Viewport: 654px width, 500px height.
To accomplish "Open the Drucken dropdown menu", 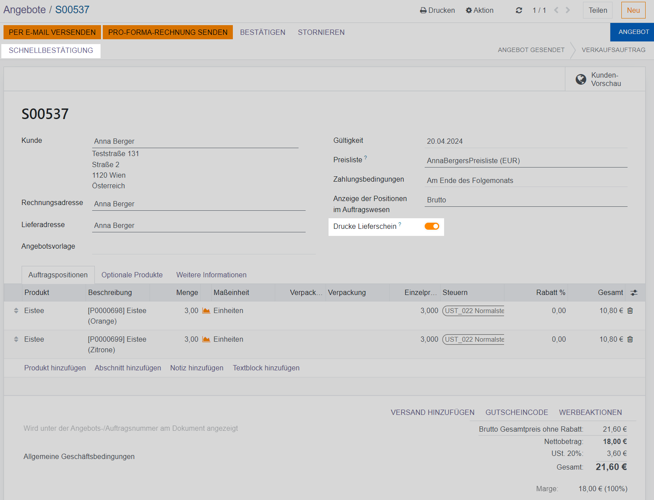I will tap(437, 10).
